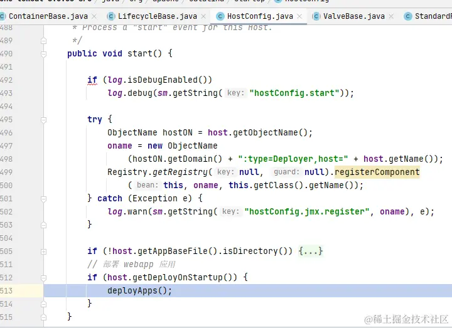Toggle fold marker at catch line 501
This screenshot has height=328, width=452.
43,199
